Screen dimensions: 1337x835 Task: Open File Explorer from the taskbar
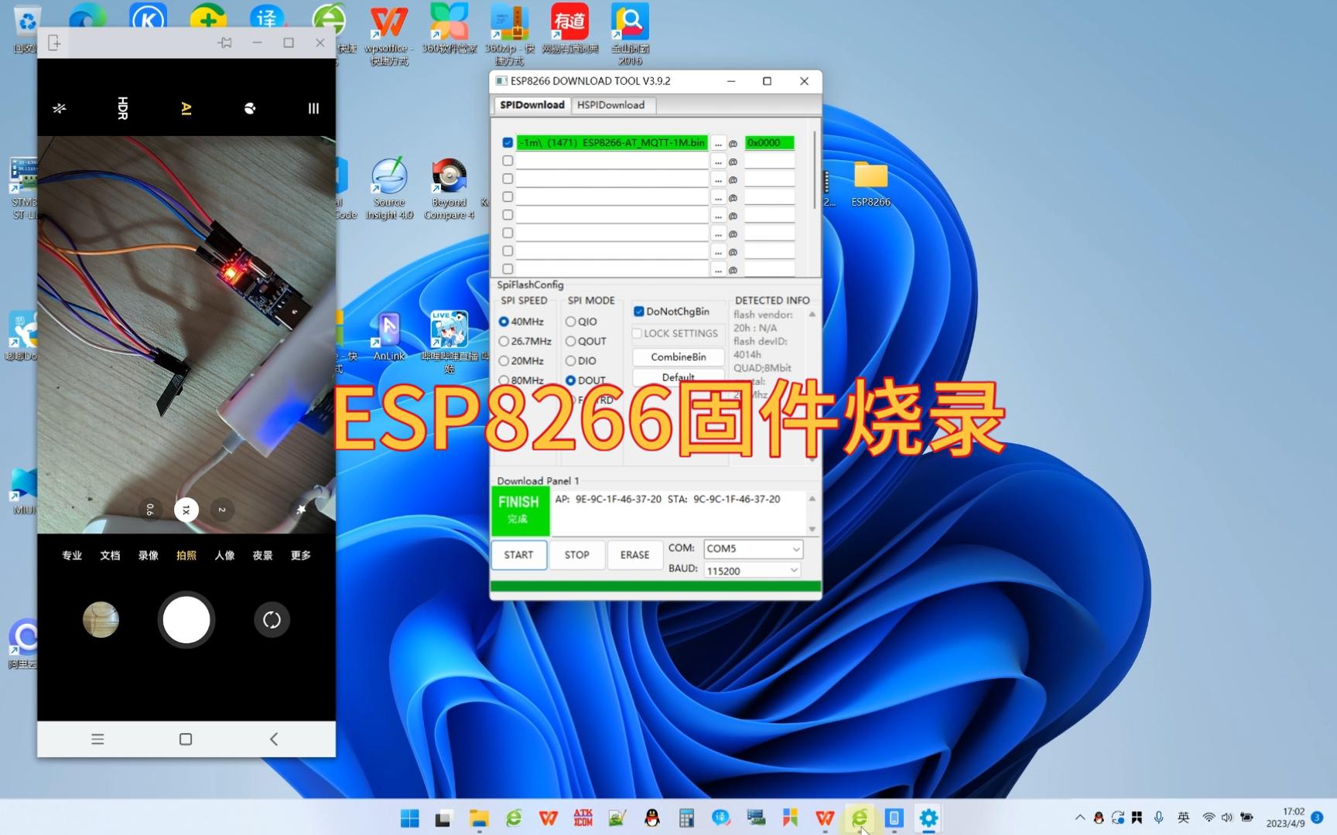click(479, 818)
